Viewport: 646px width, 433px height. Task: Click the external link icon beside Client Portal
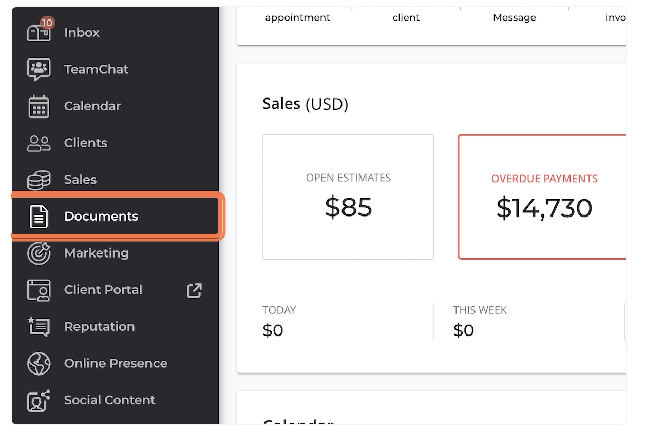pos(194,290)
